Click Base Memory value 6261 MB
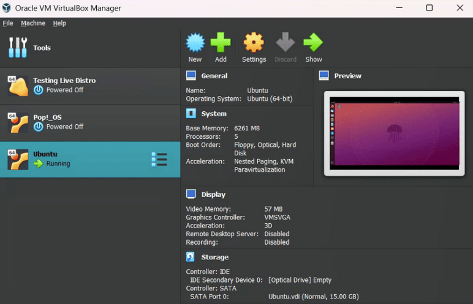Screen dimensions: 473x304 (x=247, y=128)
